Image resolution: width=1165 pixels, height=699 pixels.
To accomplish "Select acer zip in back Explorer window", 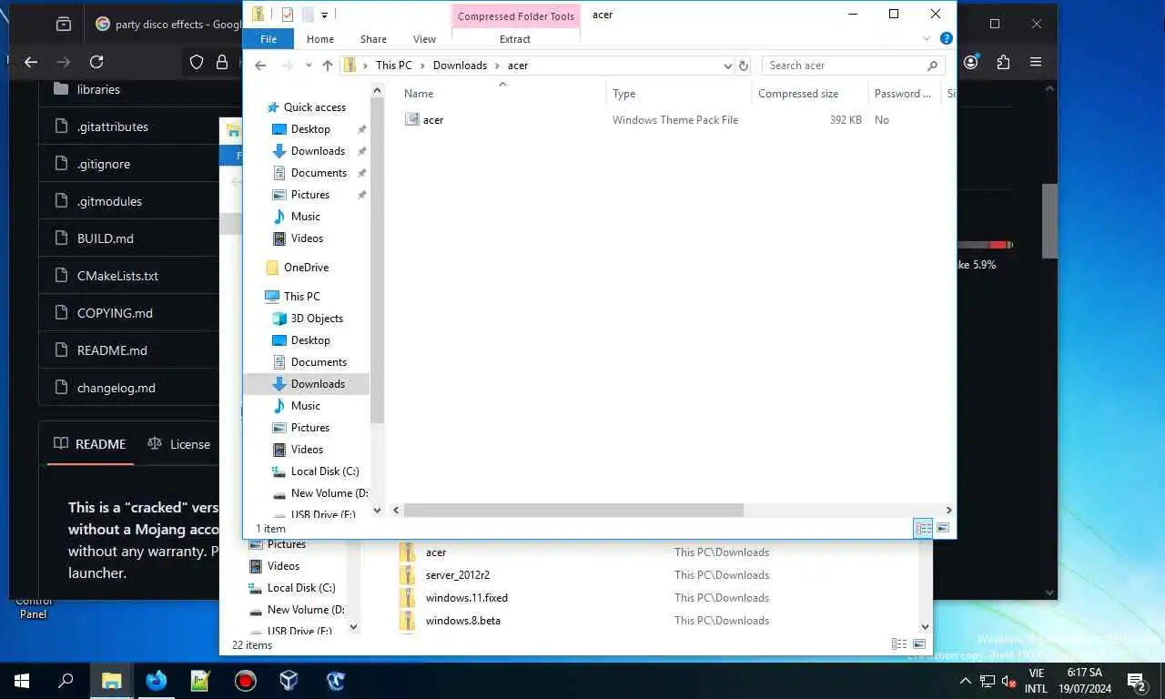I will pyautogui.click(x=436, y=552).
